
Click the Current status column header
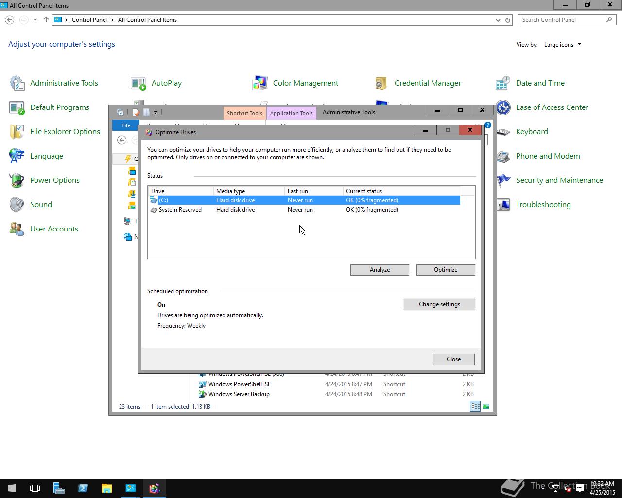401,191
